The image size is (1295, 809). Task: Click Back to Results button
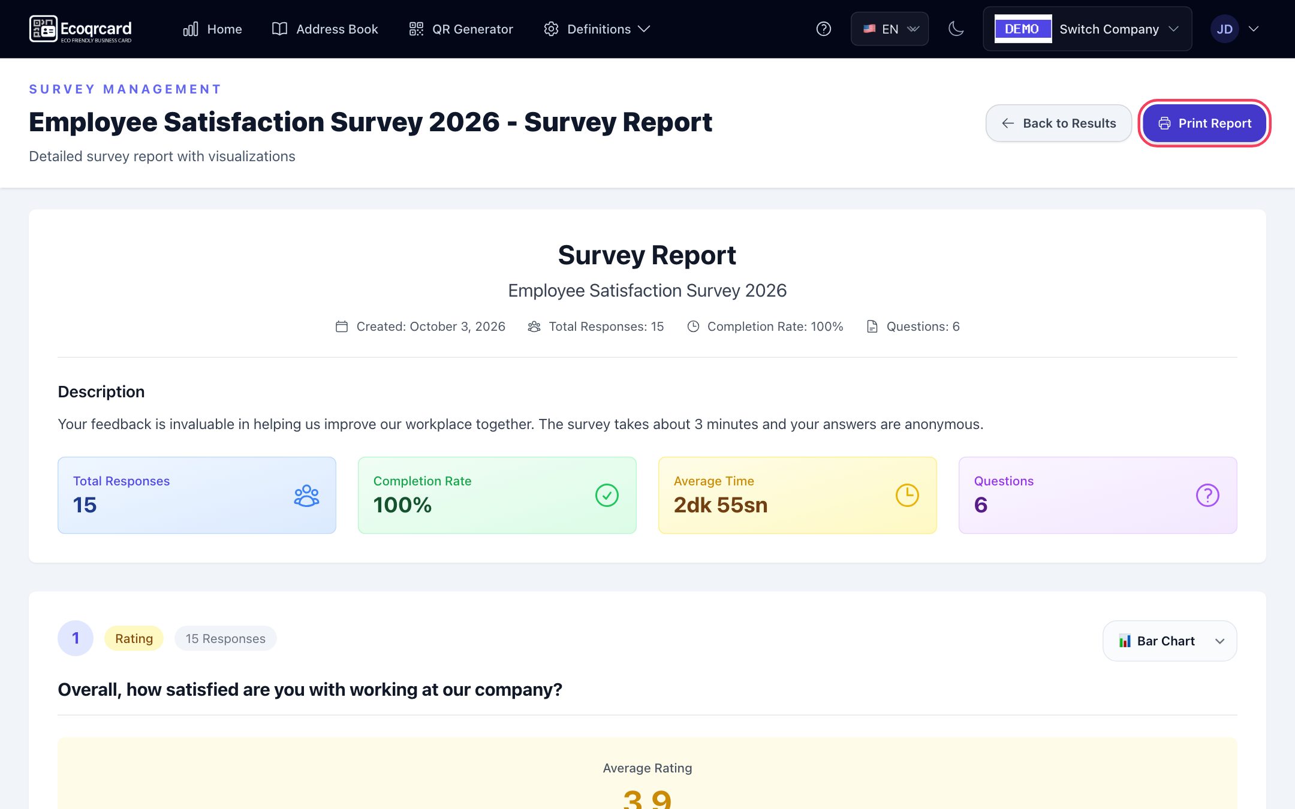click(x=1059, y=123)
